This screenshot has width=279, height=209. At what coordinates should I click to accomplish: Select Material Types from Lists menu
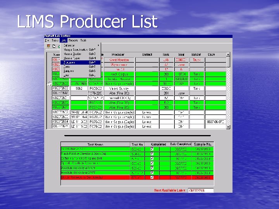[x=81, y=58]
